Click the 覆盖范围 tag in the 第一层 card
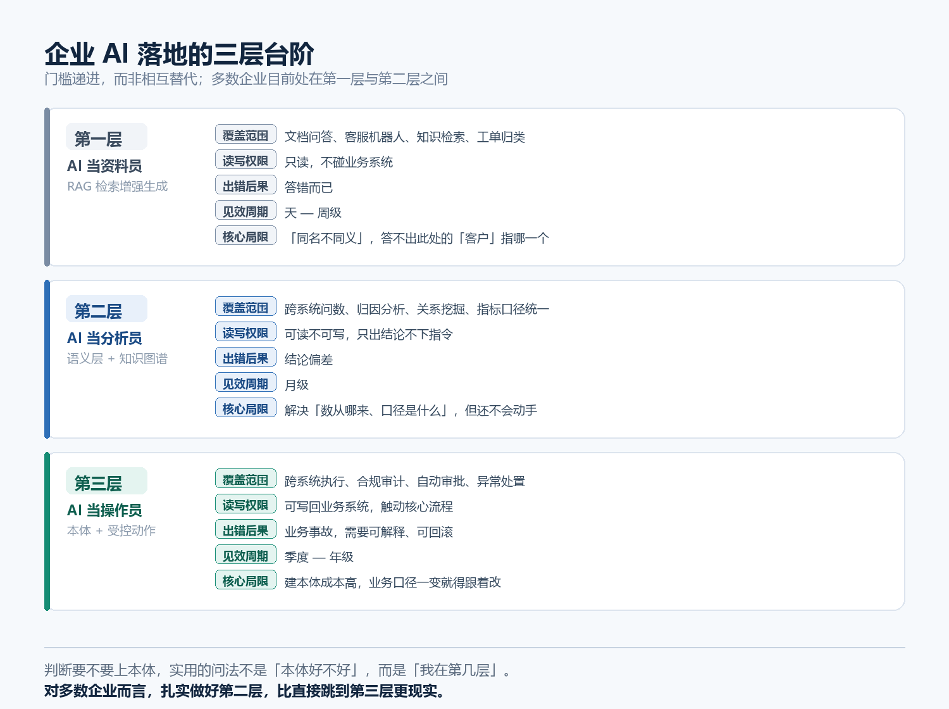This screenshot has width=949, height=709. coord(245,134)
